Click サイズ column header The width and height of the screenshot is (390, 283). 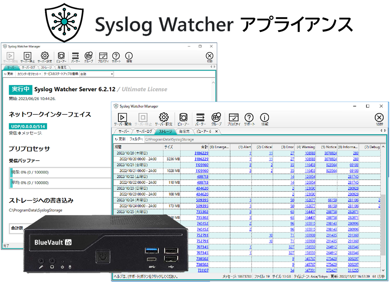(x=172, y=147)
